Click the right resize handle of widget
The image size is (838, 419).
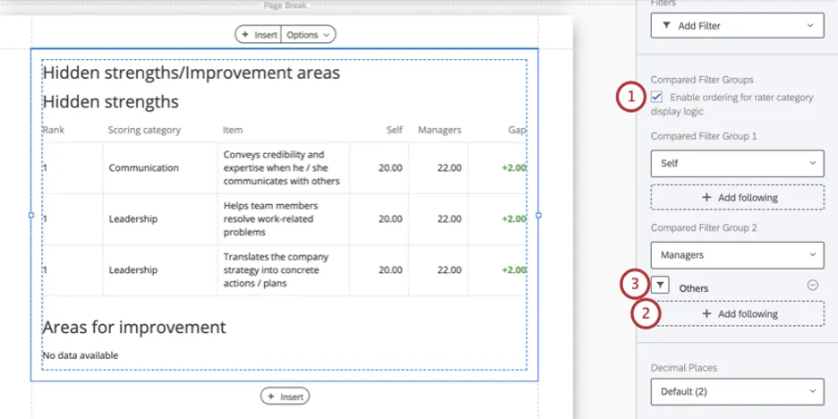pyautogui.click(x=538, y=215)
